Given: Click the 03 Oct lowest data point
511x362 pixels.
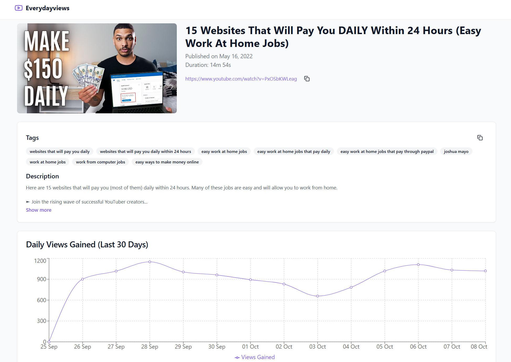Looking at the screenshot, I should click(317, 296).
